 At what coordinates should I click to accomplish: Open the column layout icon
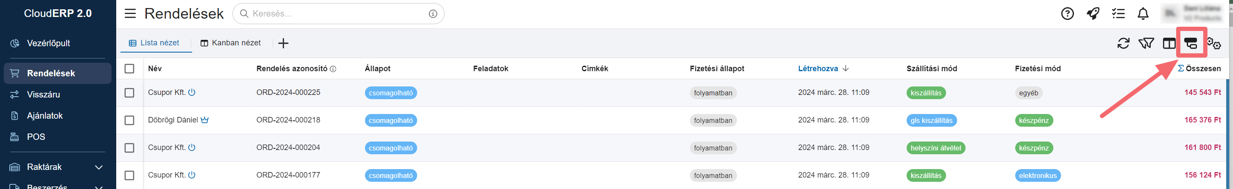point(1169,44)
